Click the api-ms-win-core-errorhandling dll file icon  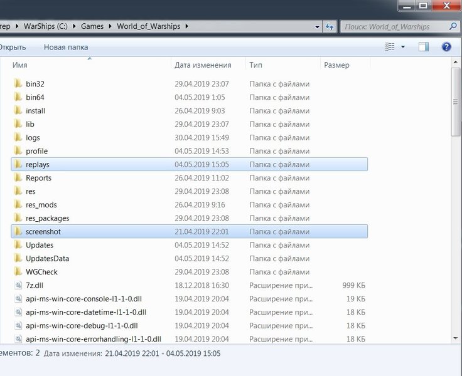[x=18, y=339]
